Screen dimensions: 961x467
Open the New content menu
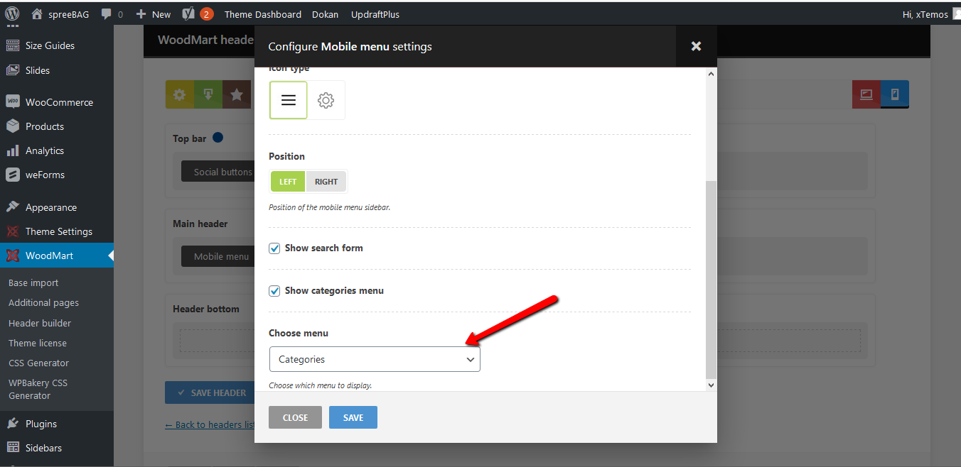point(154,13)
